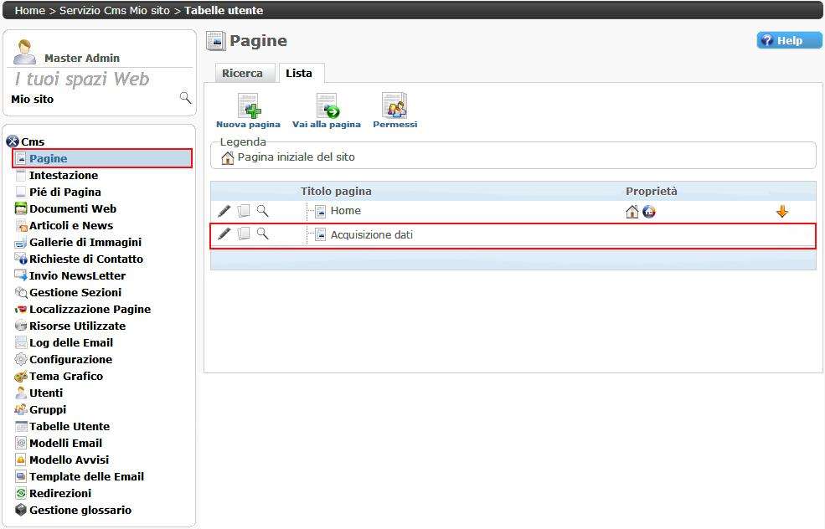Click the Vai alla pagina icon
This screenshot has height=529, width=825.
(x=327, y=107)
